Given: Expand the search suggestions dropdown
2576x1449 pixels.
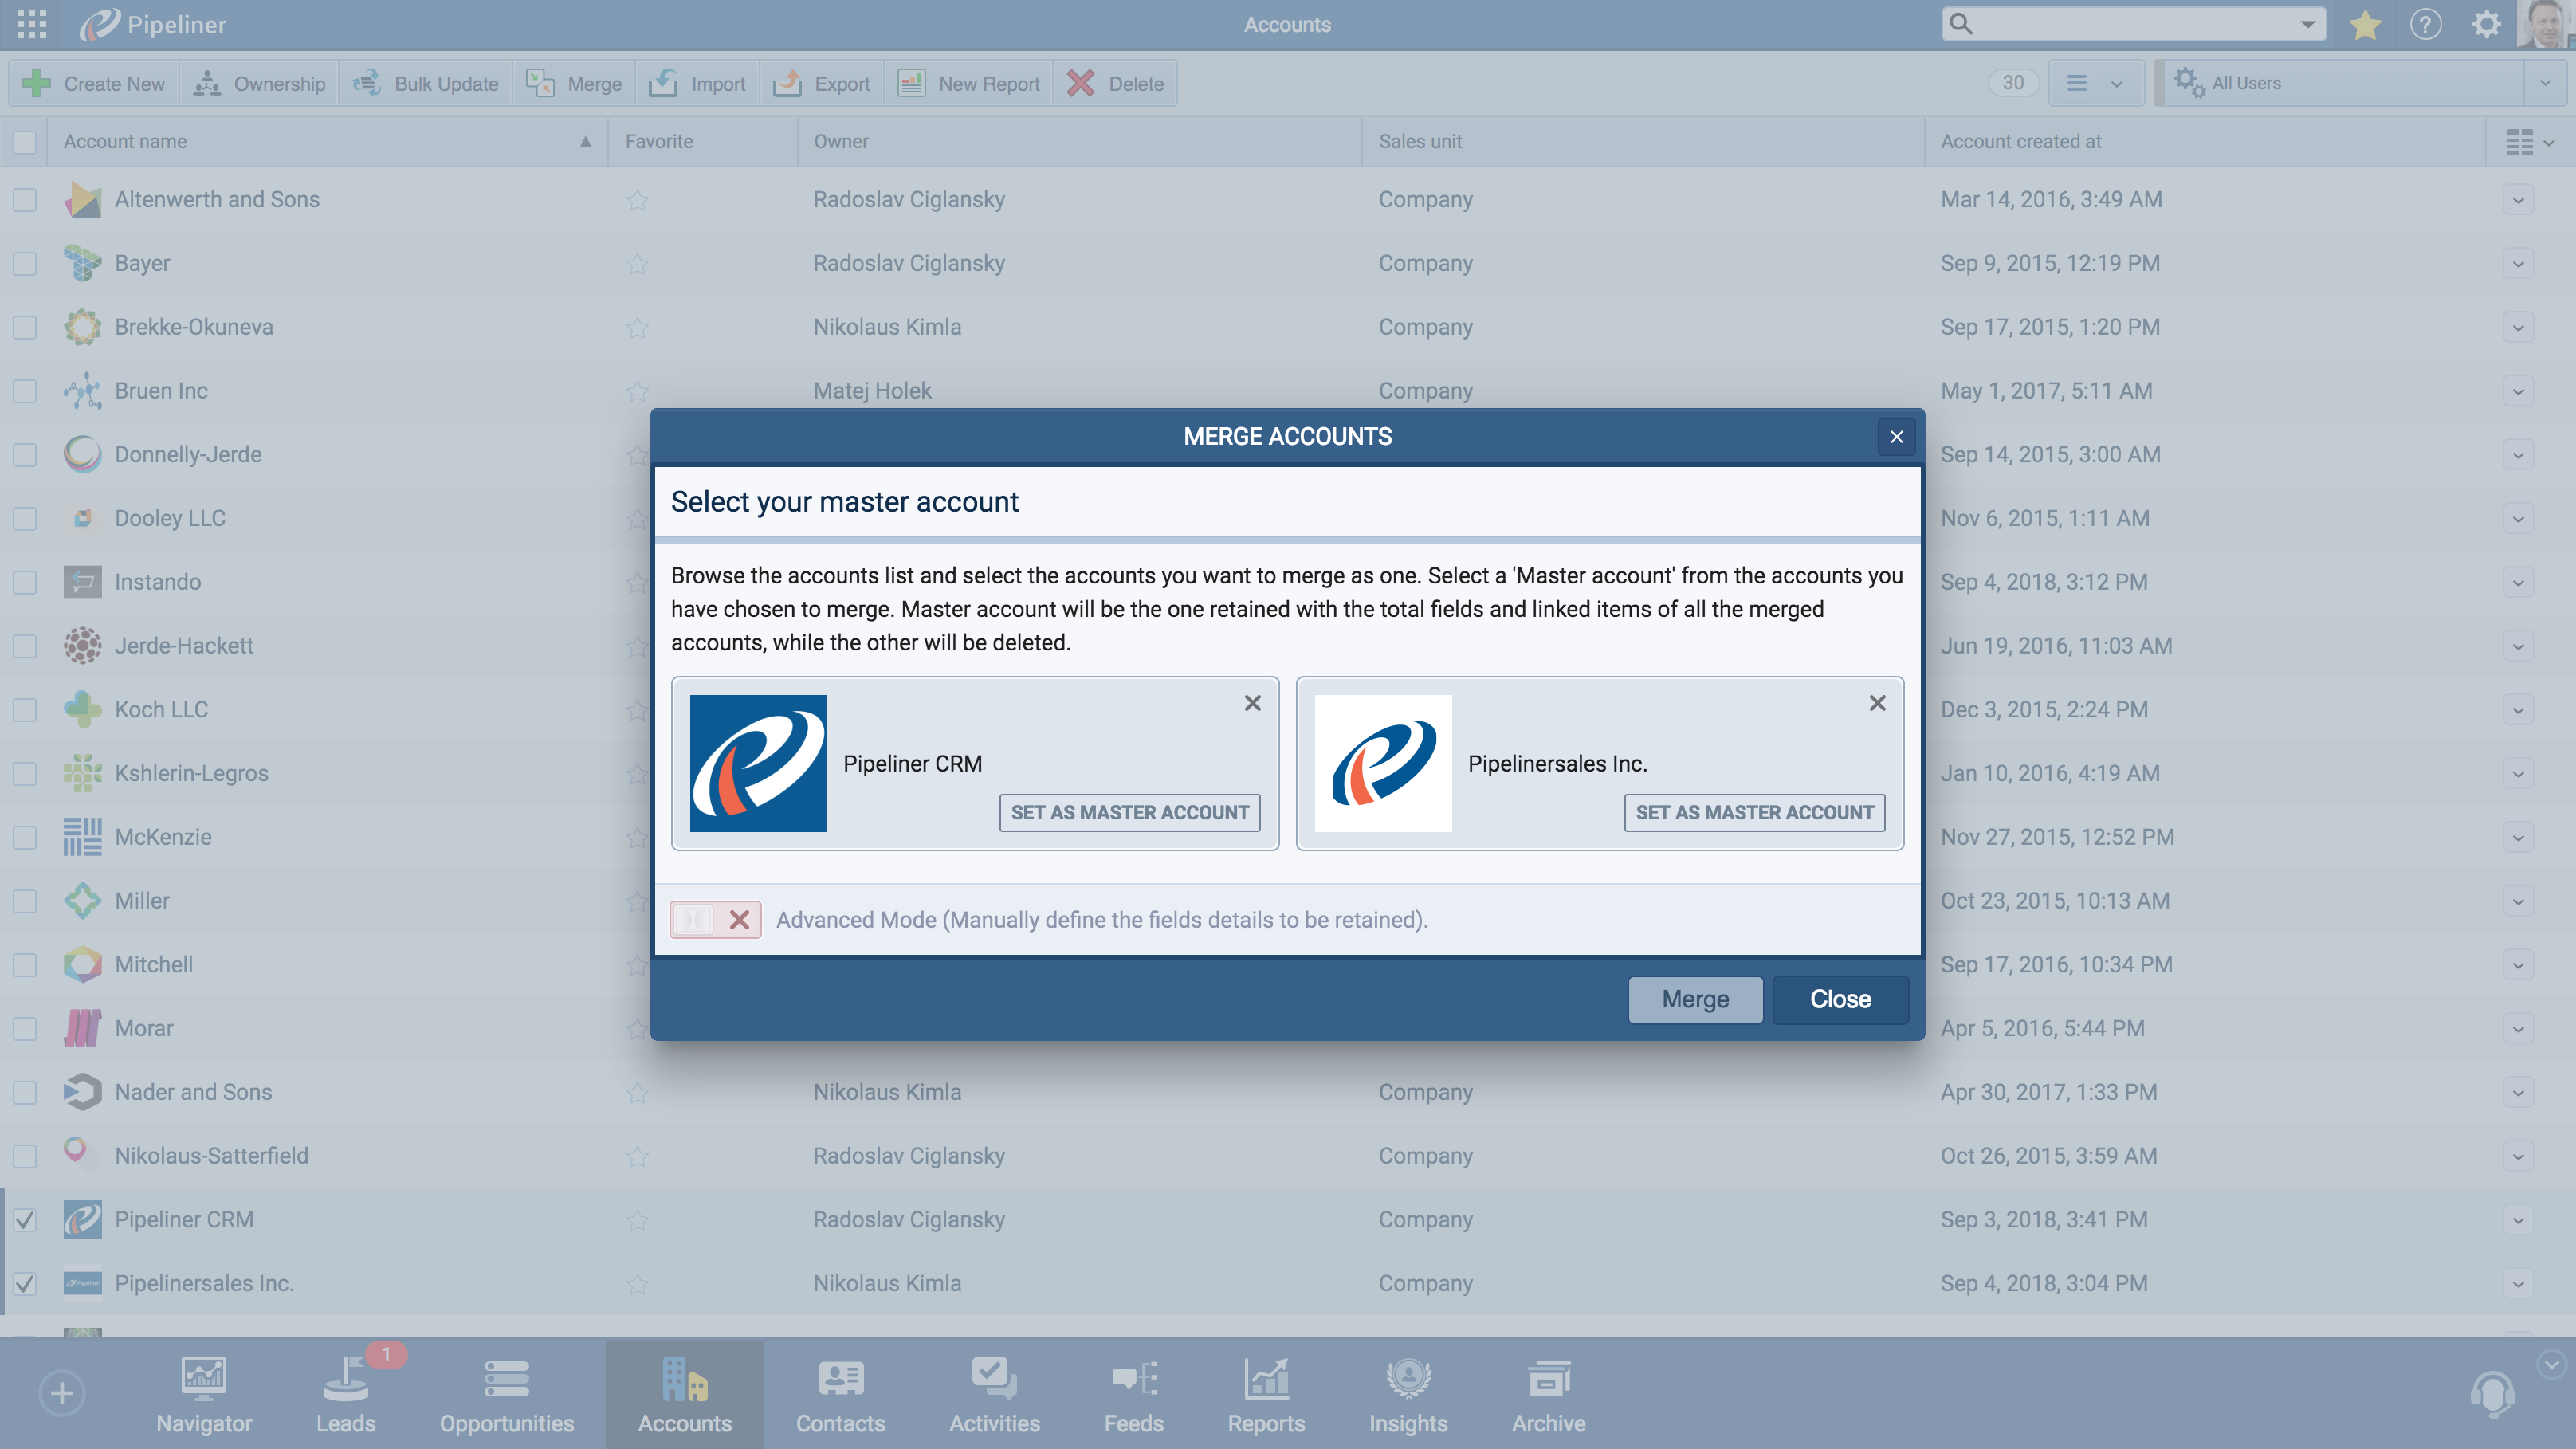Looking at the screenshot, I should point(2306,23).
